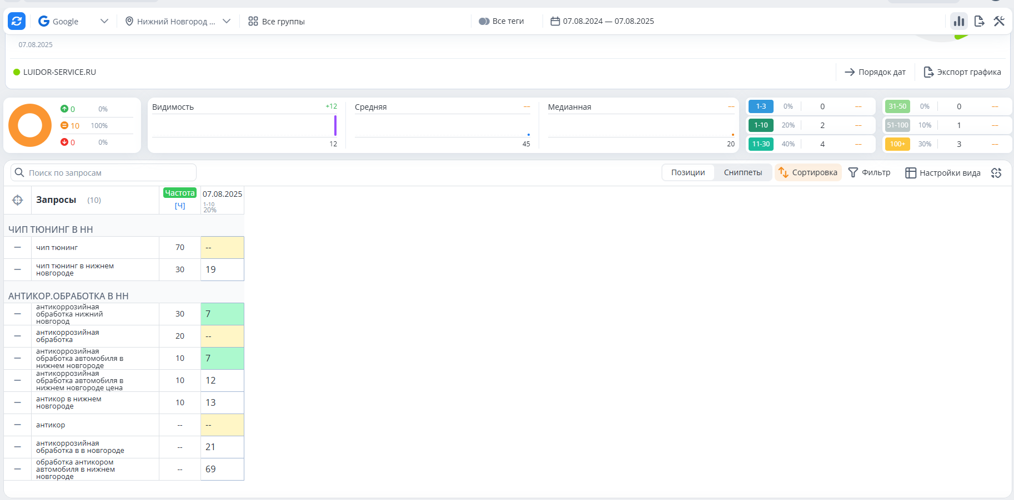Click the Экспорт графика button

(x=962, y=72)
